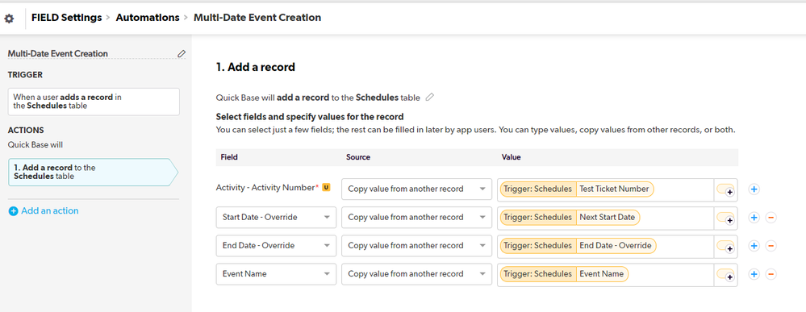This screenshot has width=806, height=312.
Task: Remove the End Date - Override row
Action: [771, 246]
